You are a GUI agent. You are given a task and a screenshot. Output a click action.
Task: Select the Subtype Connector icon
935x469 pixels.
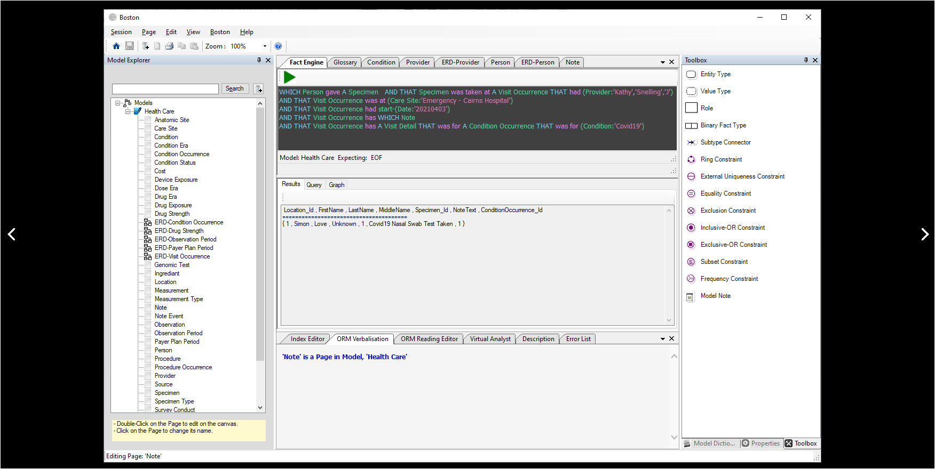tap(691, 142)
